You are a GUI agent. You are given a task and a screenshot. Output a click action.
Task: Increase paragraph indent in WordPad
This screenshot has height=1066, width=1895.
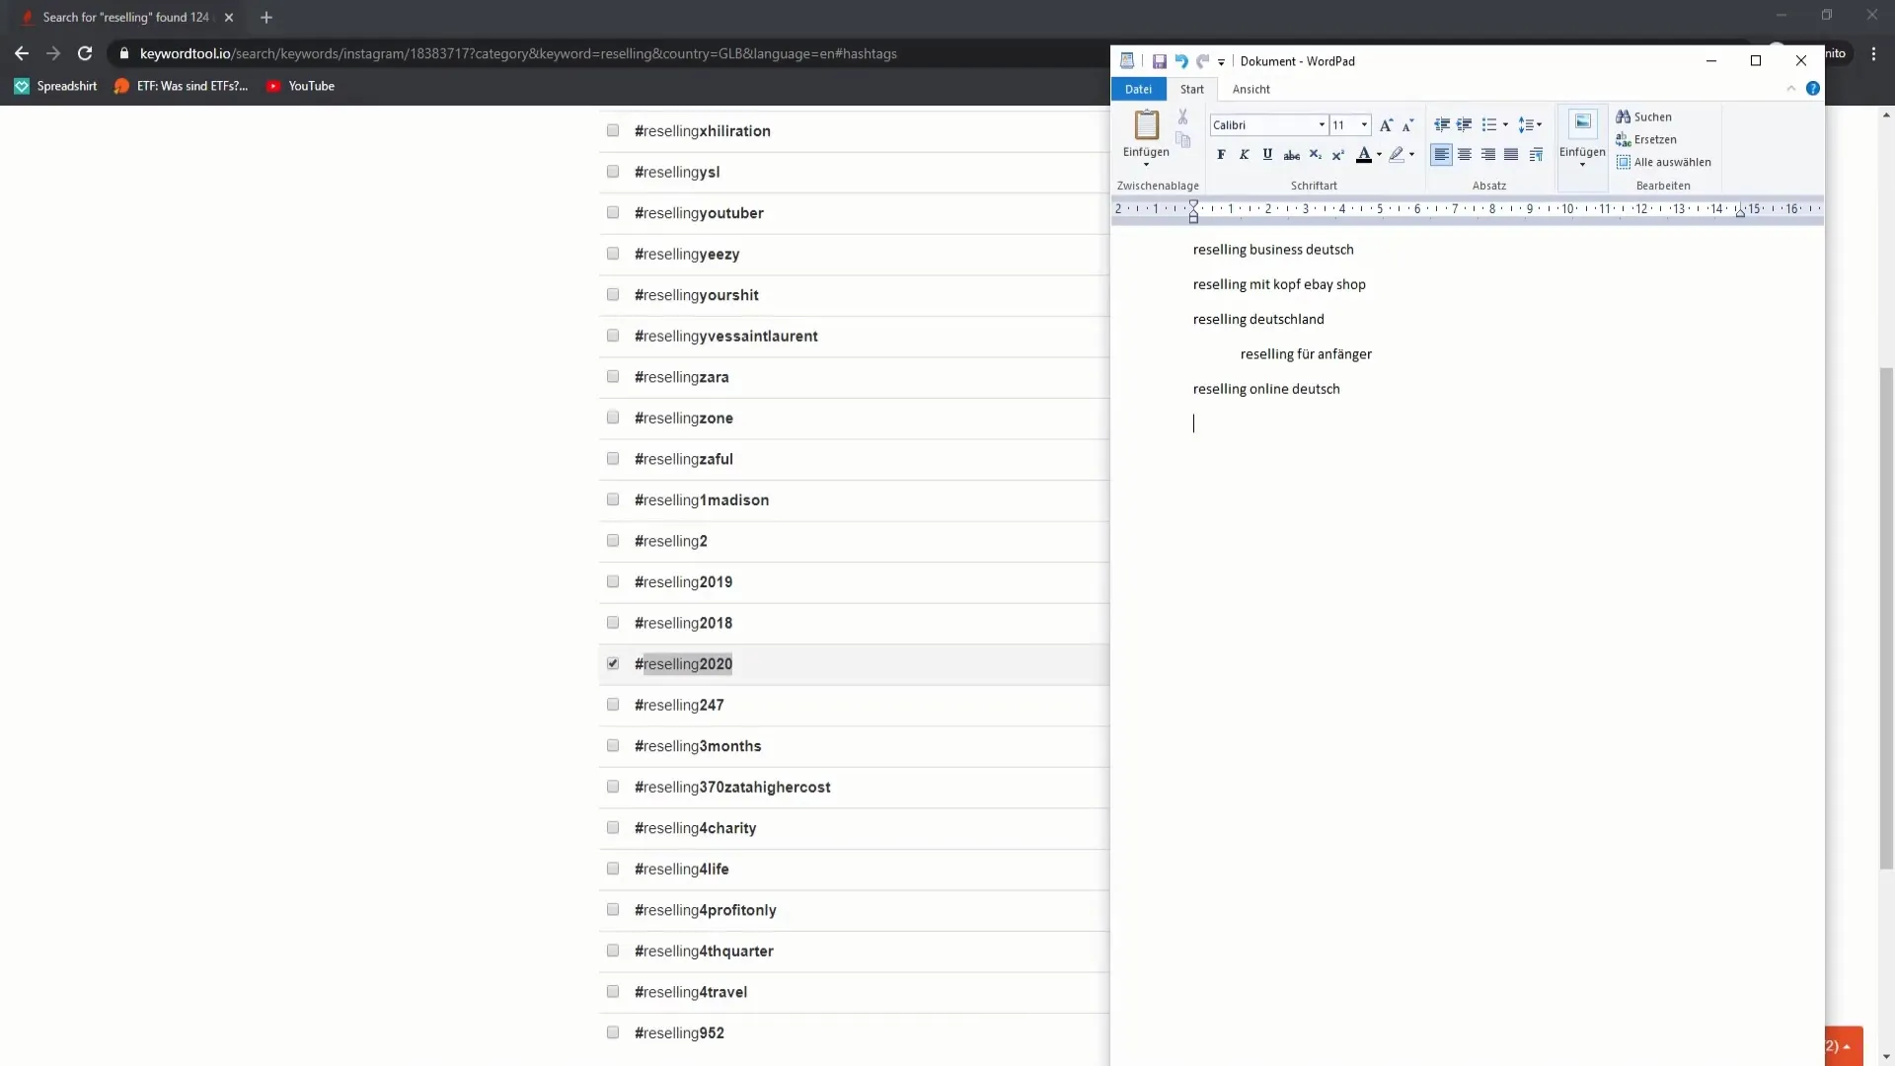click(x=1464, y=124)
